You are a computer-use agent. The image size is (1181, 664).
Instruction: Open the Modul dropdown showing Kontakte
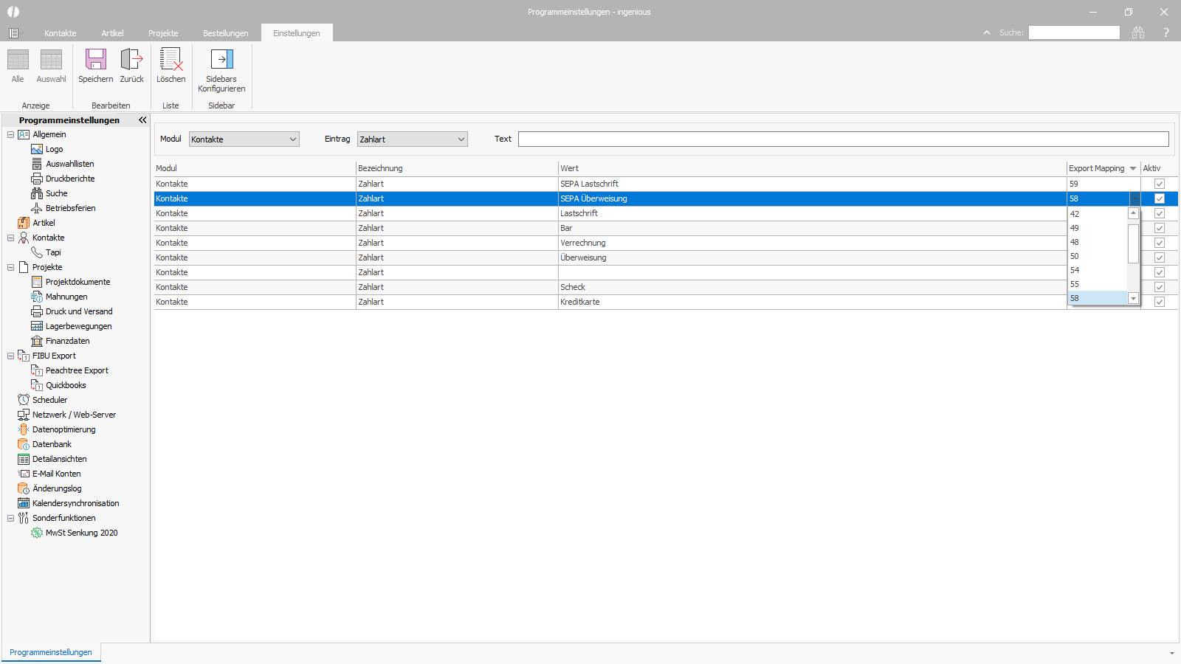(x=244, y=139)
